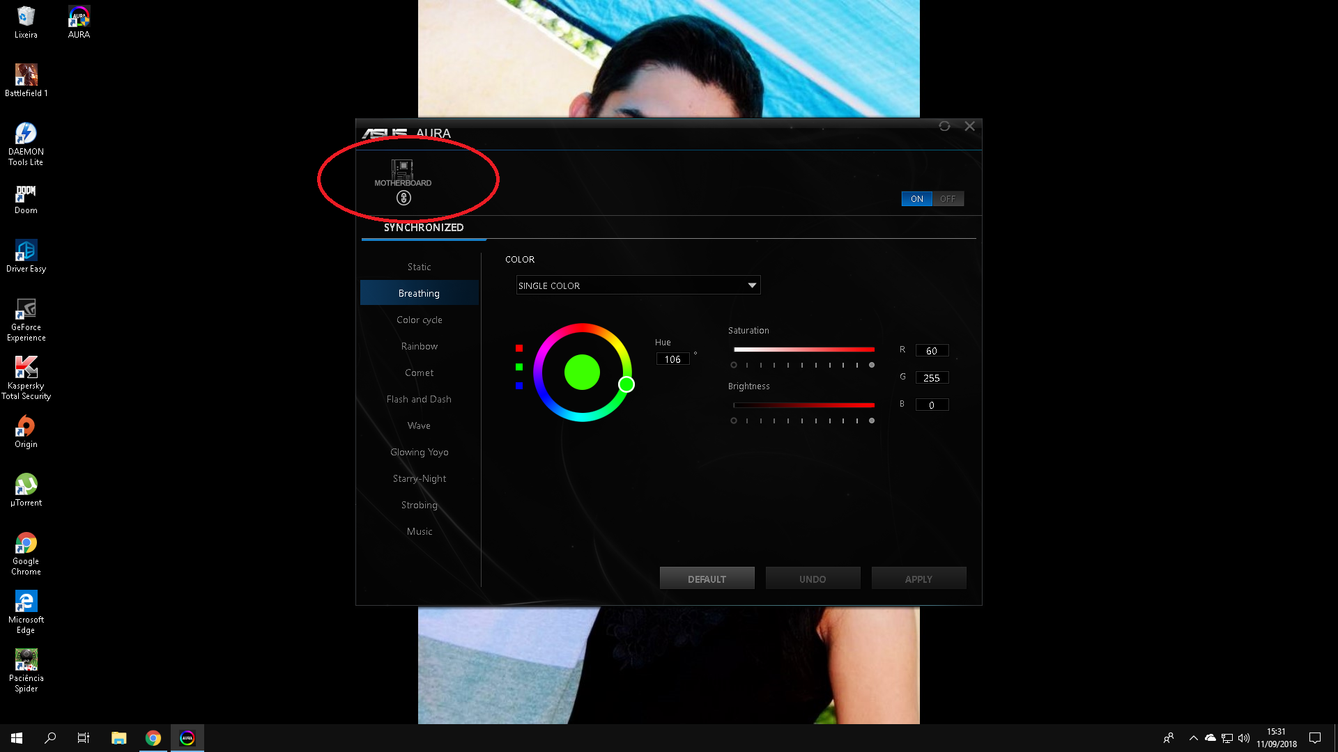Screen dimensions: 1338x752
Task: Select the GeForce Experience icon
Action: [26, 320]
